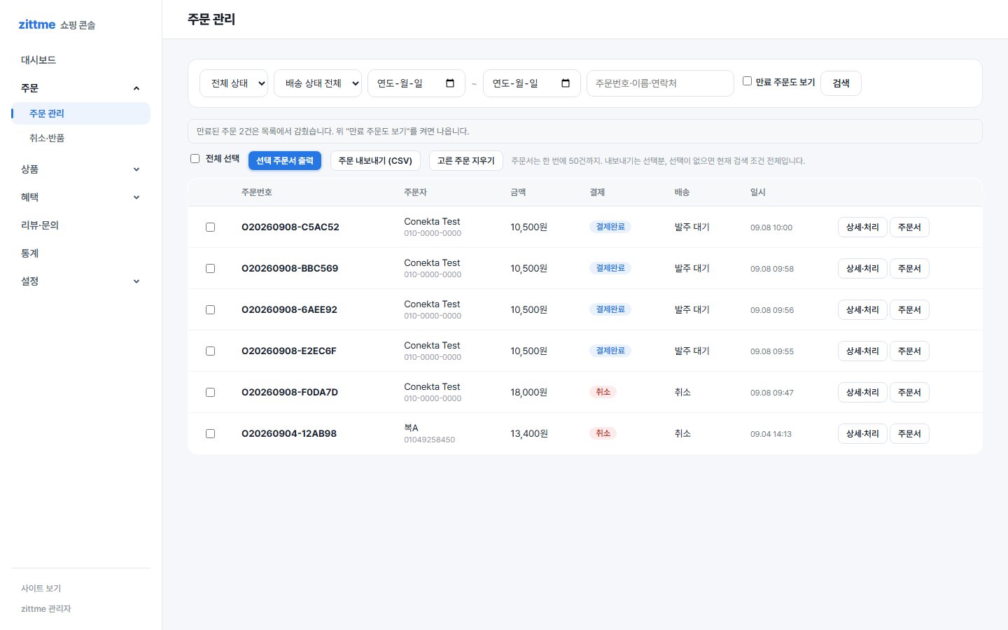Open 상세·처리 for order O20260908-6AEE92

[862, 310]
